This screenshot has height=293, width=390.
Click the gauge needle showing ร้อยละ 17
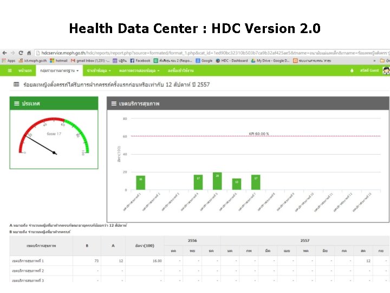41,144
